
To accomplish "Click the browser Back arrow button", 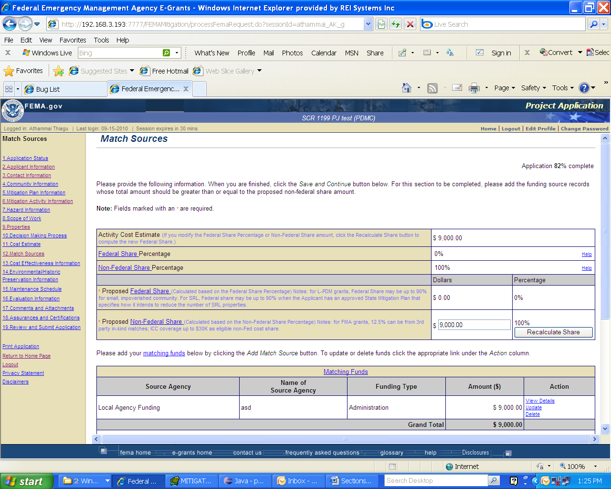I will point(10,24).
